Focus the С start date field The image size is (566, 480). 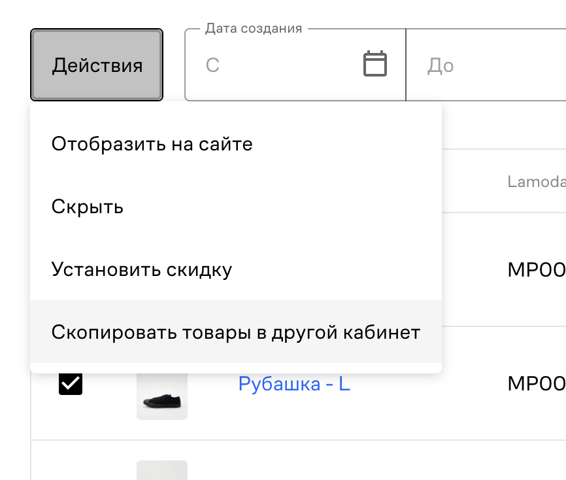coord(275,65)
